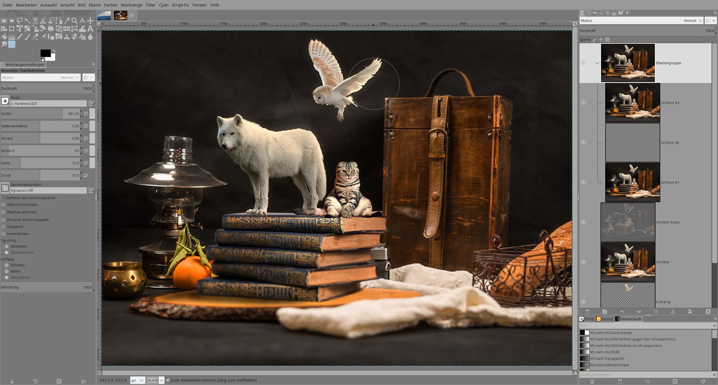718x385 pixels.
Task: Select the Smudge tool
Action: (4, 44)
